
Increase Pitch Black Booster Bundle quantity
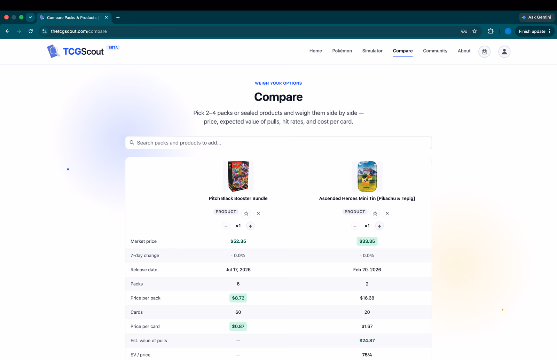(x=250, y=226)
